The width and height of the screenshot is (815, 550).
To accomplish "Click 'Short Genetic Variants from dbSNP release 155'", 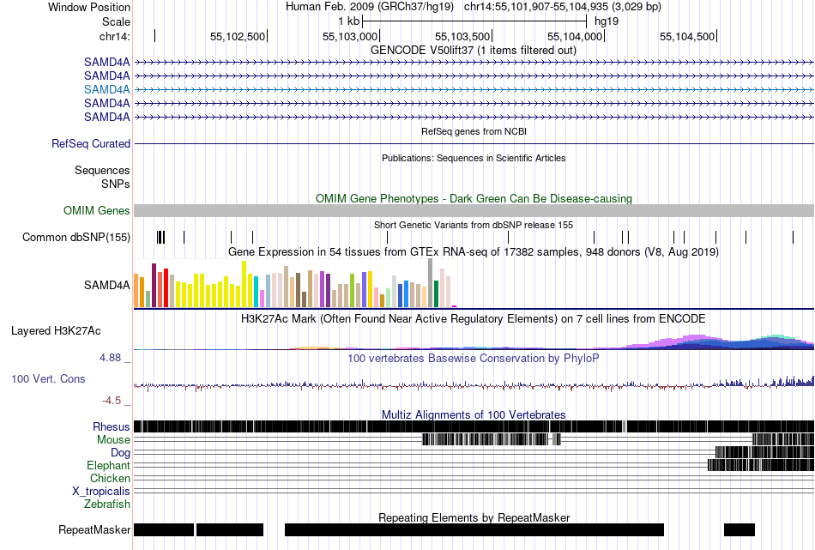I will (474, 225).
